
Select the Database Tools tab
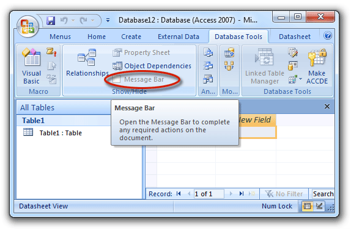(x=238, y=37)
